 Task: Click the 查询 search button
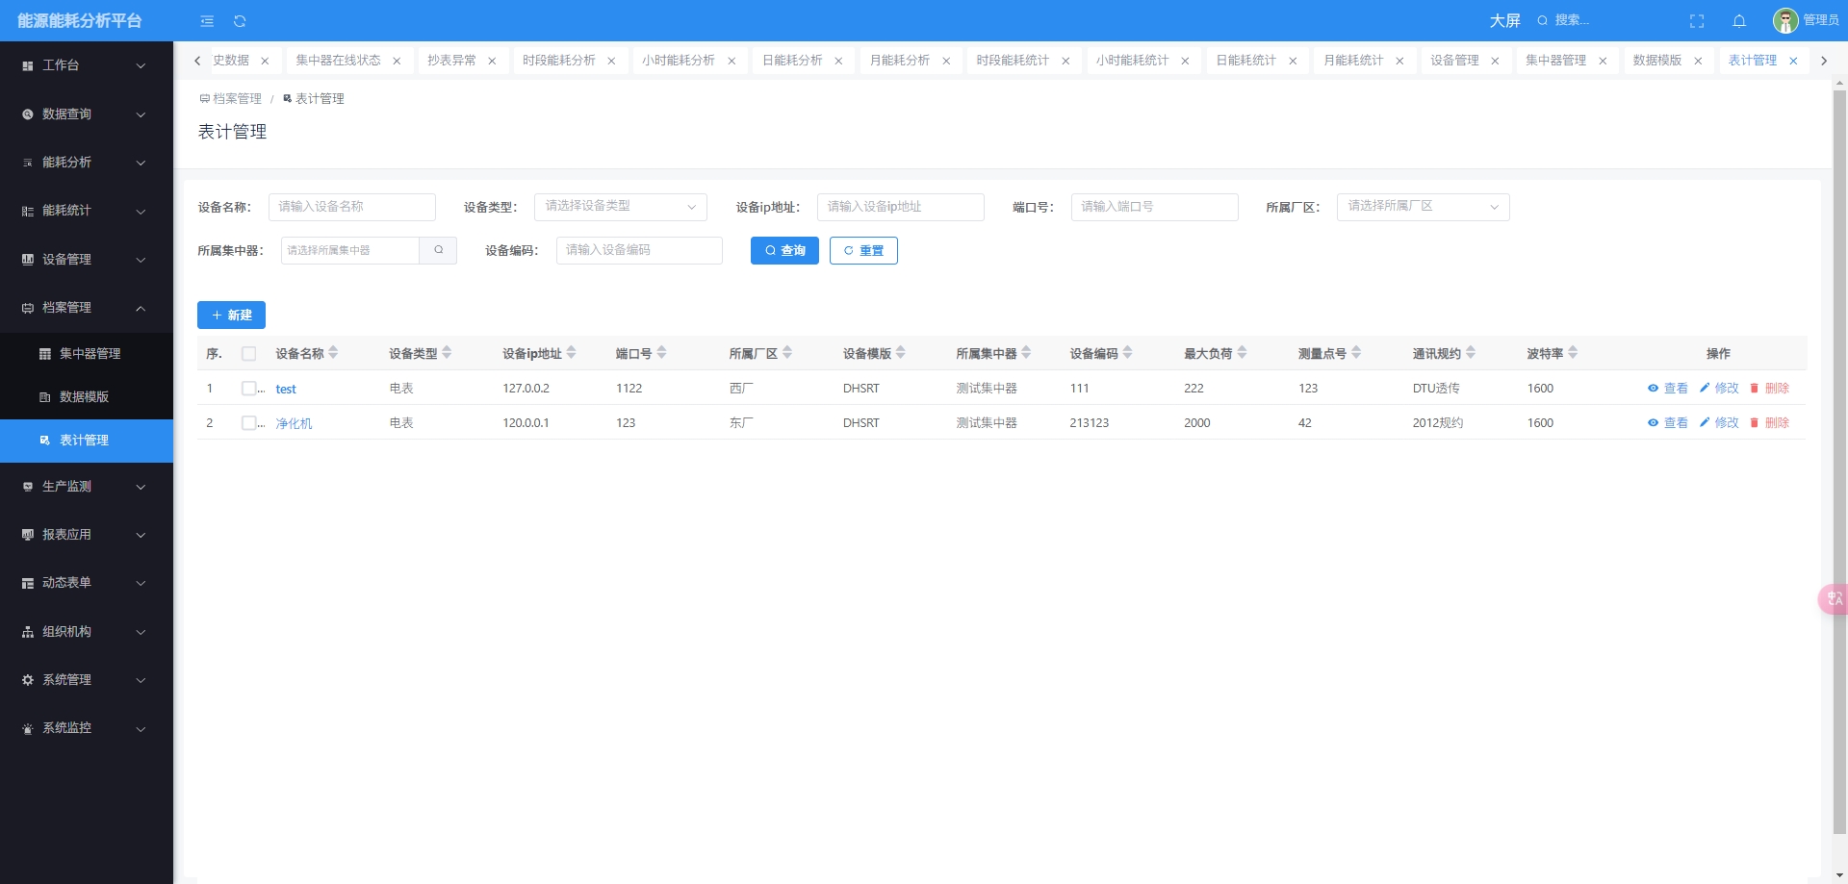(784, 251)
